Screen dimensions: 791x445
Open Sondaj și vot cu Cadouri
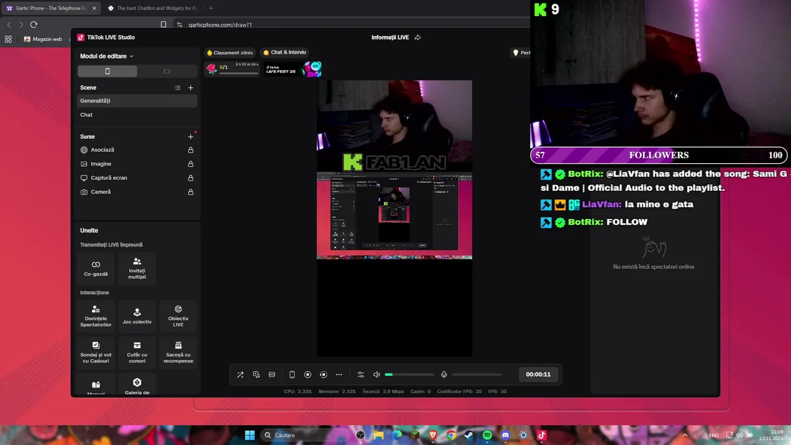pos(96,352)
